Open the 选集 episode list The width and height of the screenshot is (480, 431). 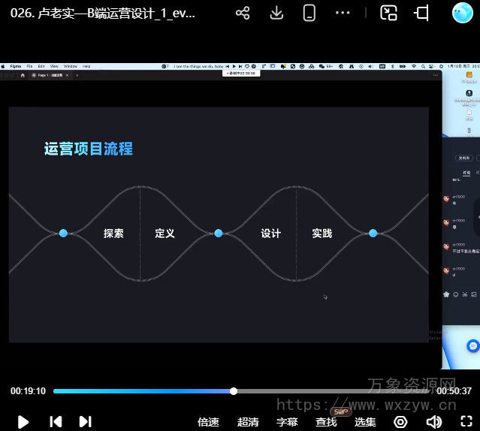click(365, 422)
